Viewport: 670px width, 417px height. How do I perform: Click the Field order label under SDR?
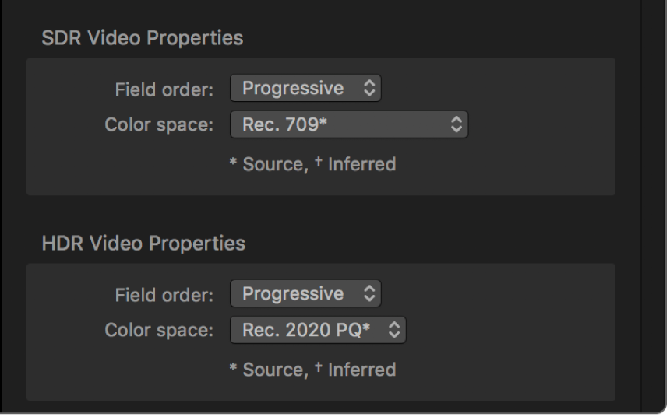164,89
